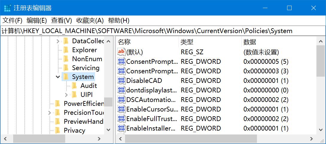
Task: Click the EnableCursorSu value's DWORD icon
Action: click(121, 109)
